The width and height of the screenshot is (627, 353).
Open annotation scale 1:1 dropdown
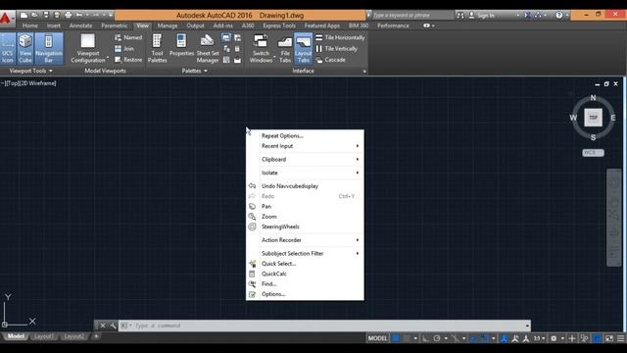(x=539, y=338)
